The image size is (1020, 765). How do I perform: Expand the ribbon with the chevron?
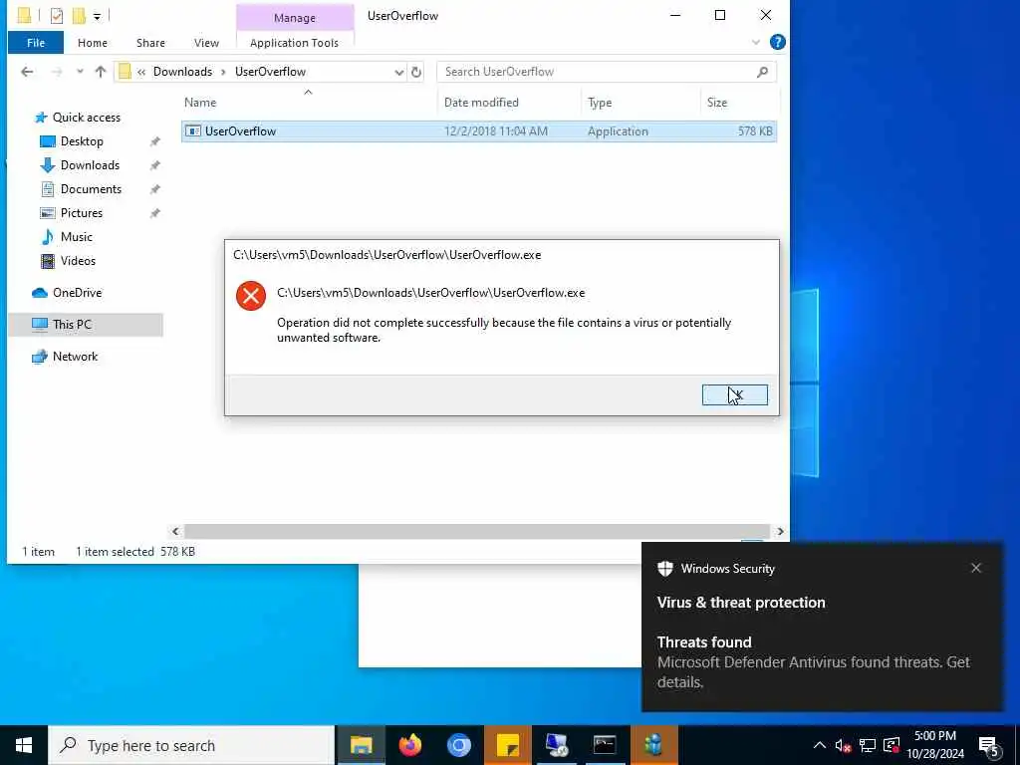click(x=755, y=42)
